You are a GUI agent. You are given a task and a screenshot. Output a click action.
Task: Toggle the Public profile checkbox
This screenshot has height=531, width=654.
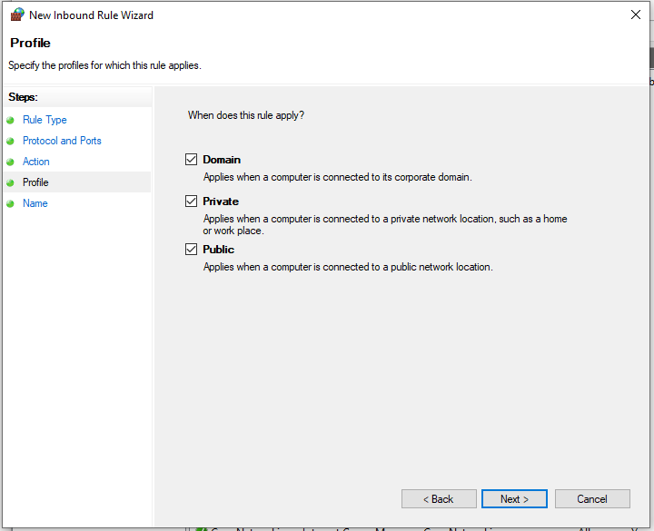point(191,250)
